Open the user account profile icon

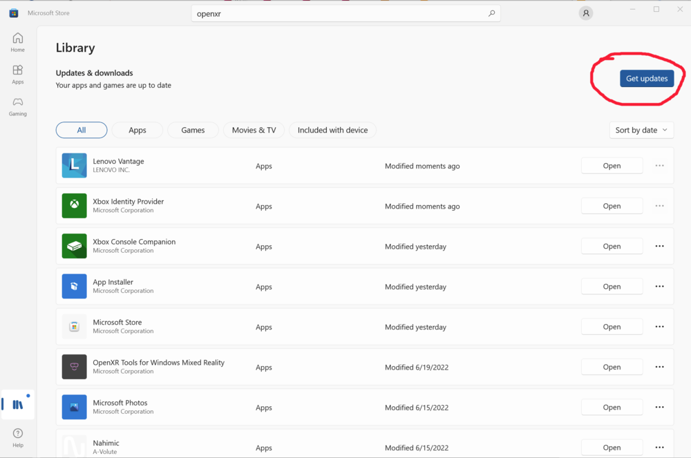[586, 13]
